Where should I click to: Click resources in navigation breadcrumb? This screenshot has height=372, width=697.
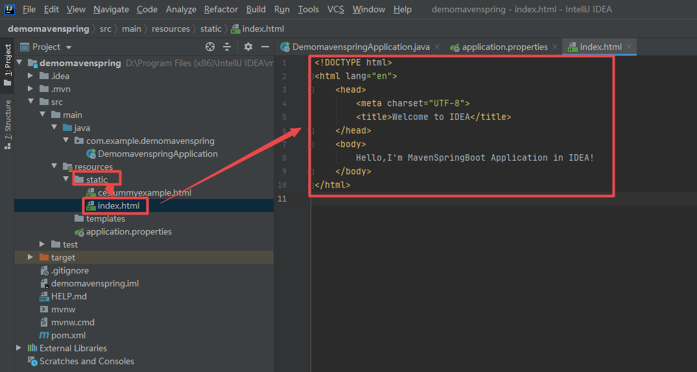[171, 29]
